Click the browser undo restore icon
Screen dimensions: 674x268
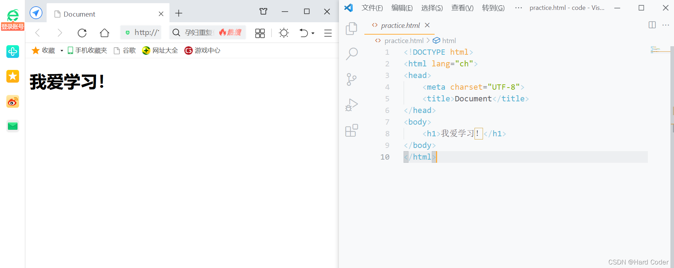point(304,33)
